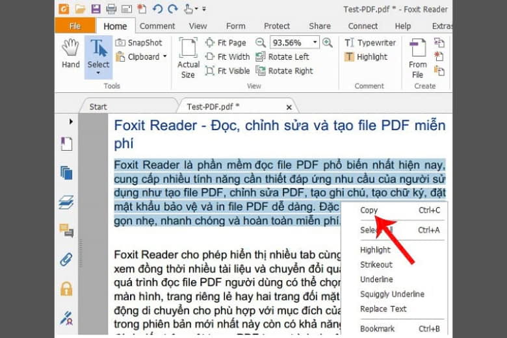Switch to the Connect ribbon tab
The image size is (507, 338).
coord(363,26)
